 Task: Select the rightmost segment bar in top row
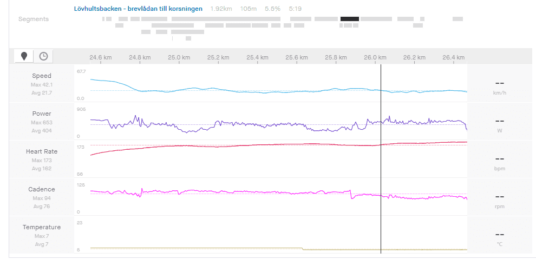(457, 19)
